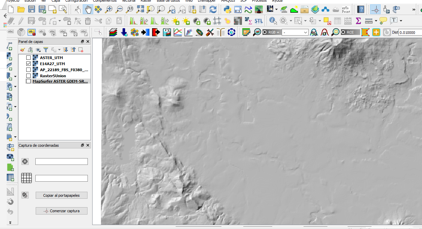Click the Comenzar captura button
This screenshot has height=229, width=422.
(62, 211)
